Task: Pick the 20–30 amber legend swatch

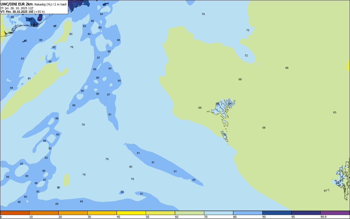Action: (73, 213)
